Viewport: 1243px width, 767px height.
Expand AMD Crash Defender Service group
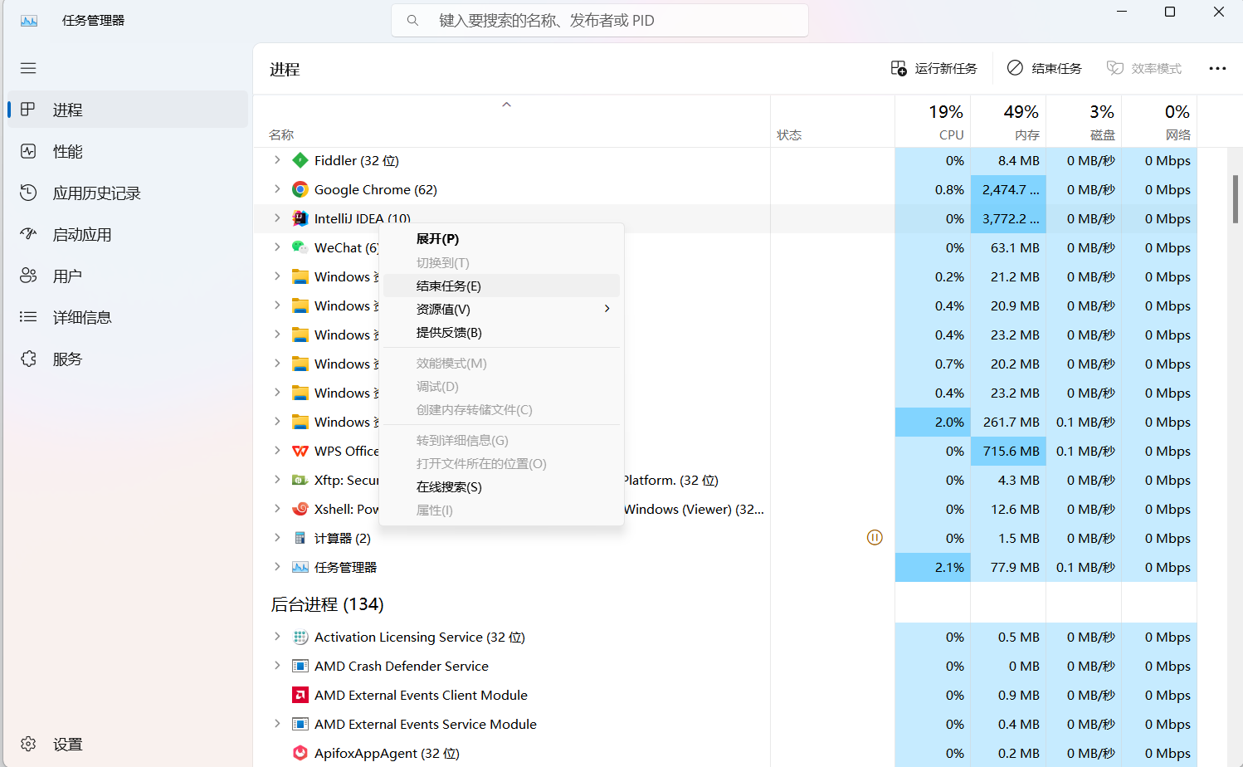tap(277, 666)
